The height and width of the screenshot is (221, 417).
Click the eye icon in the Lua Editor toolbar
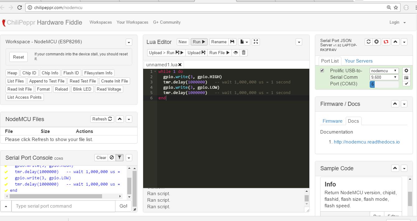click(236, 53)
